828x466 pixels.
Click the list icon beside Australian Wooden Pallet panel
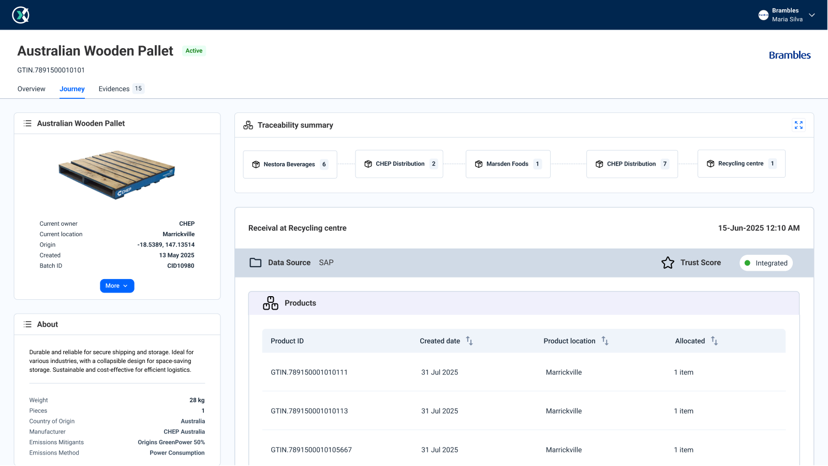click(x=27, y=123)
